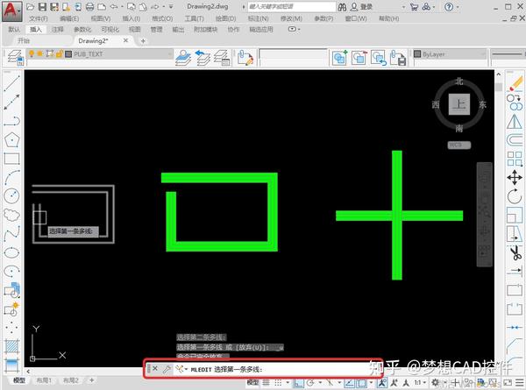Select the Rectangle draw tool

tap(11, 159)
